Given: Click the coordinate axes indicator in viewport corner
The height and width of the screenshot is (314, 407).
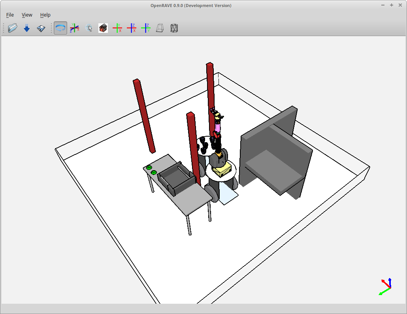Looking at the screenshot, I should [384, 286].
